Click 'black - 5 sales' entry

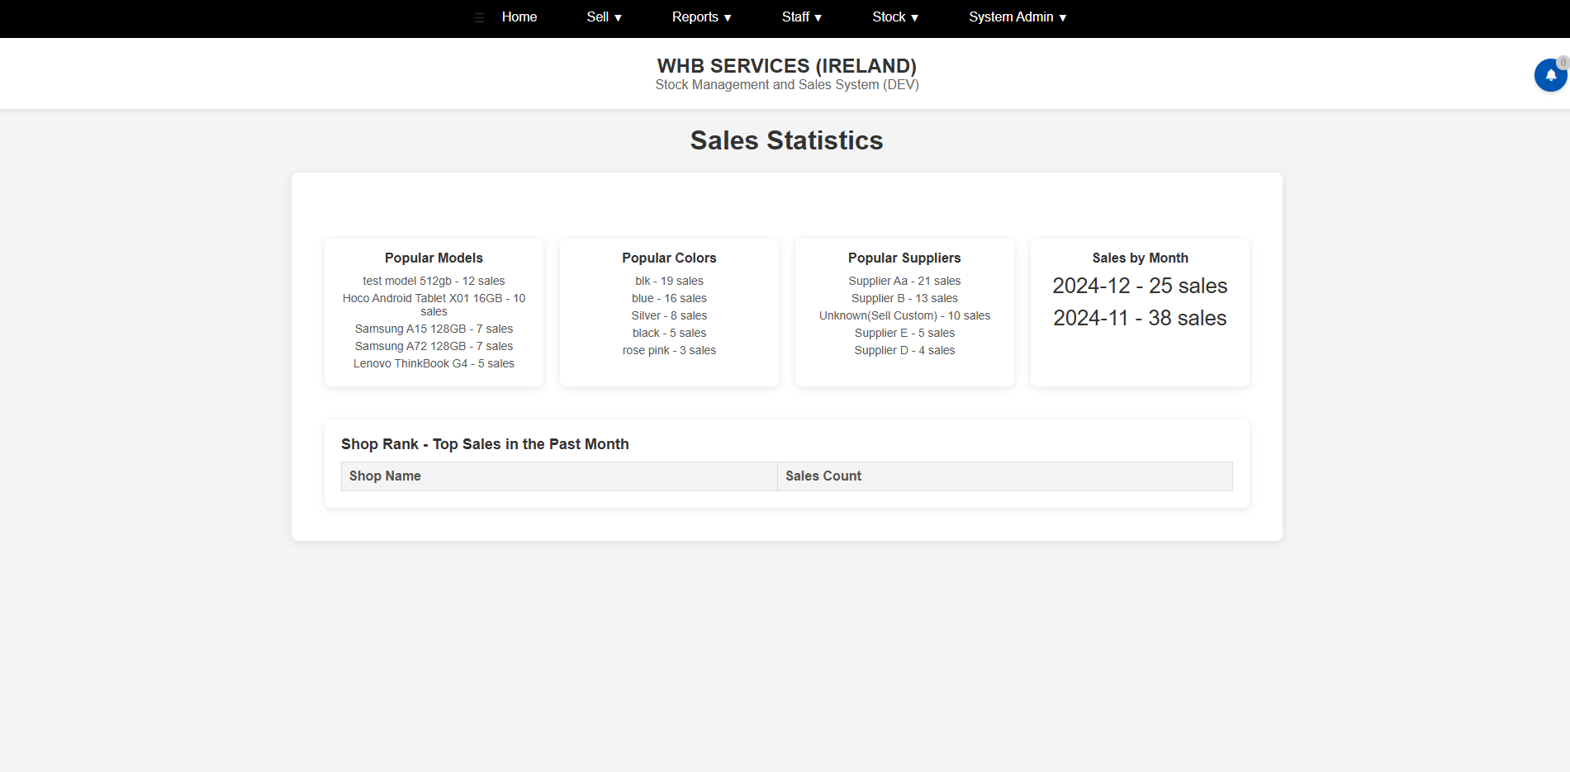click(669, 334)
